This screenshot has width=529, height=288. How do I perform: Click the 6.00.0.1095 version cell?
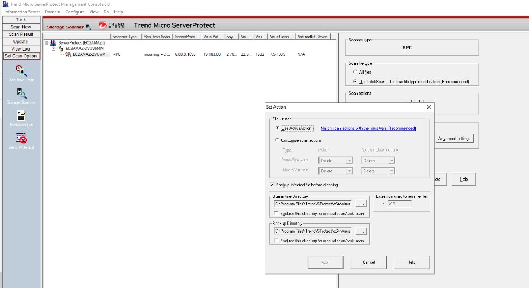tap(185, 54)
